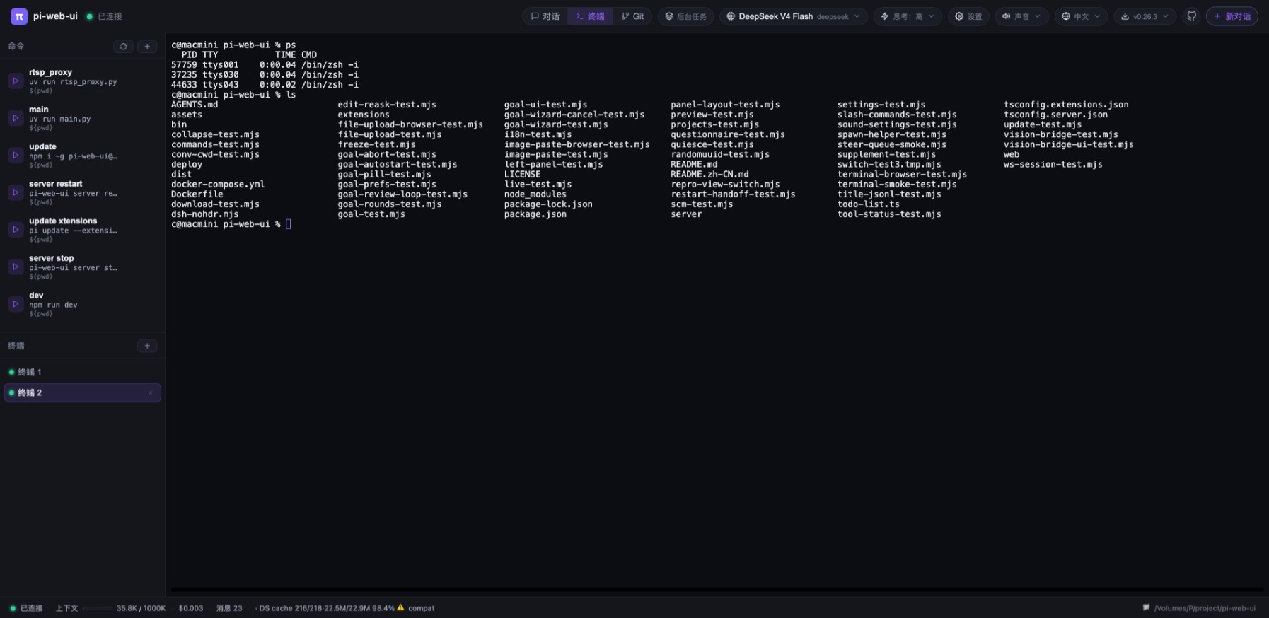This screenshot has width=1269, height=618.
Task: Run the update xtensions play icon
Action: coord(16,230)
